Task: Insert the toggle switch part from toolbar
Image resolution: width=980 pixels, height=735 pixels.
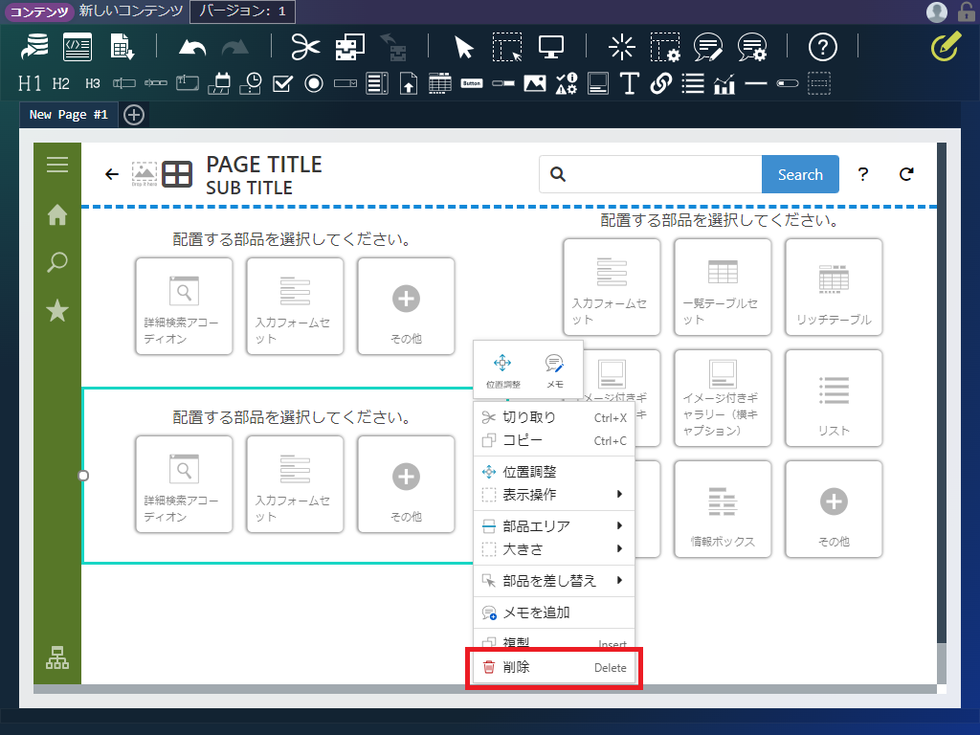Action: 788,83
